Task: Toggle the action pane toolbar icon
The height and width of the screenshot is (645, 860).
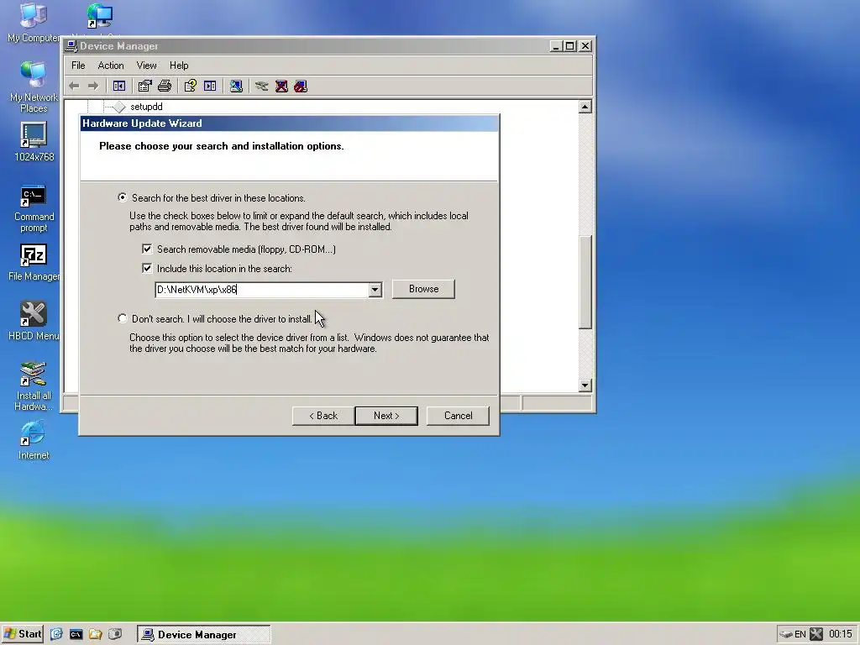Action: click(210, 87)
